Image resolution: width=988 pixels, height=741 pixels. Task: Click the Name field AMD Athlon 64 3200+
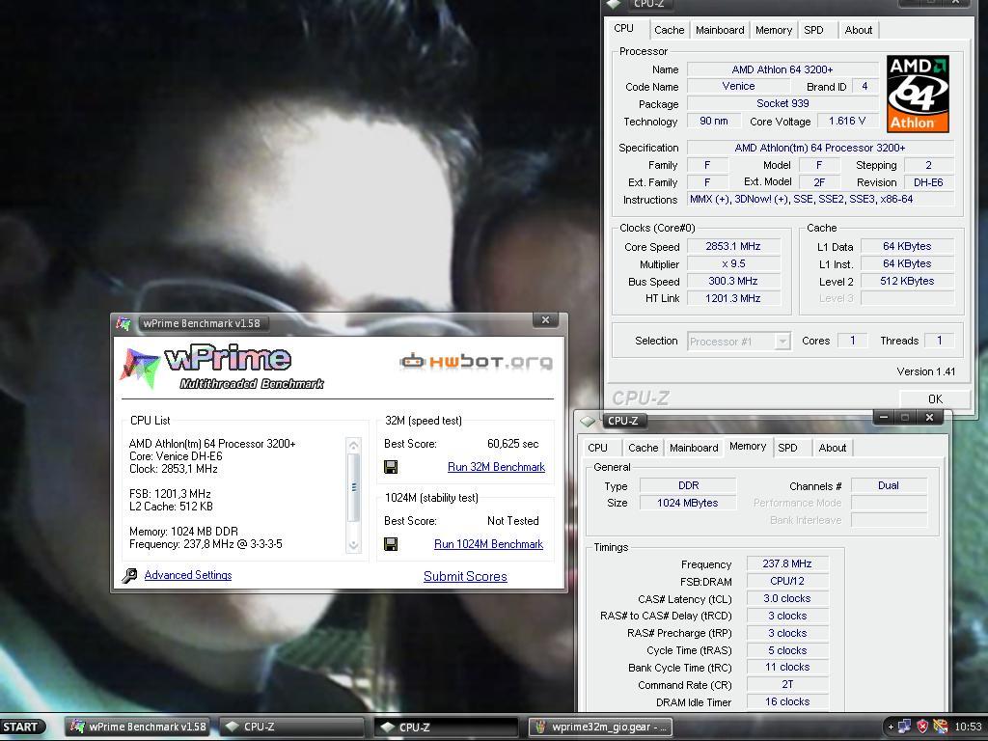point(782,69)
